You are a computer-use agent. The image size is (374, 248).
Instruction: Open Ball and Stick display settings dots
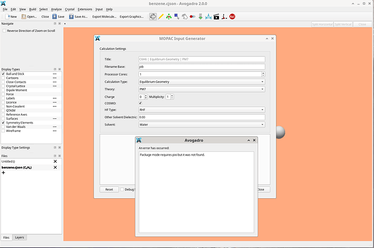(55, 74)
